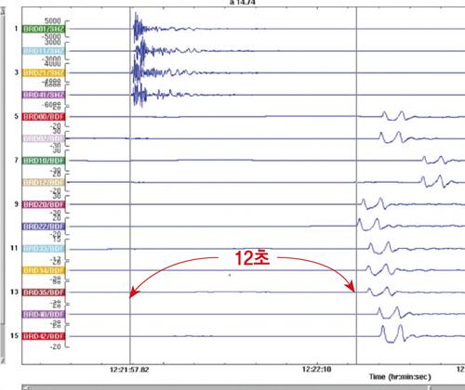Click the first infrasound peak on the BRD22/BDF trace
The image size is (465, 390).
coord(360,224)
